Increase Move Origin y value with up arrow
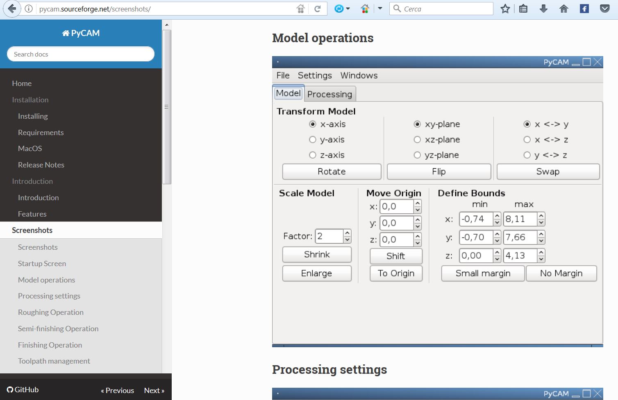Viewport: 618px width, 400px height. click(x=418, y=220)
